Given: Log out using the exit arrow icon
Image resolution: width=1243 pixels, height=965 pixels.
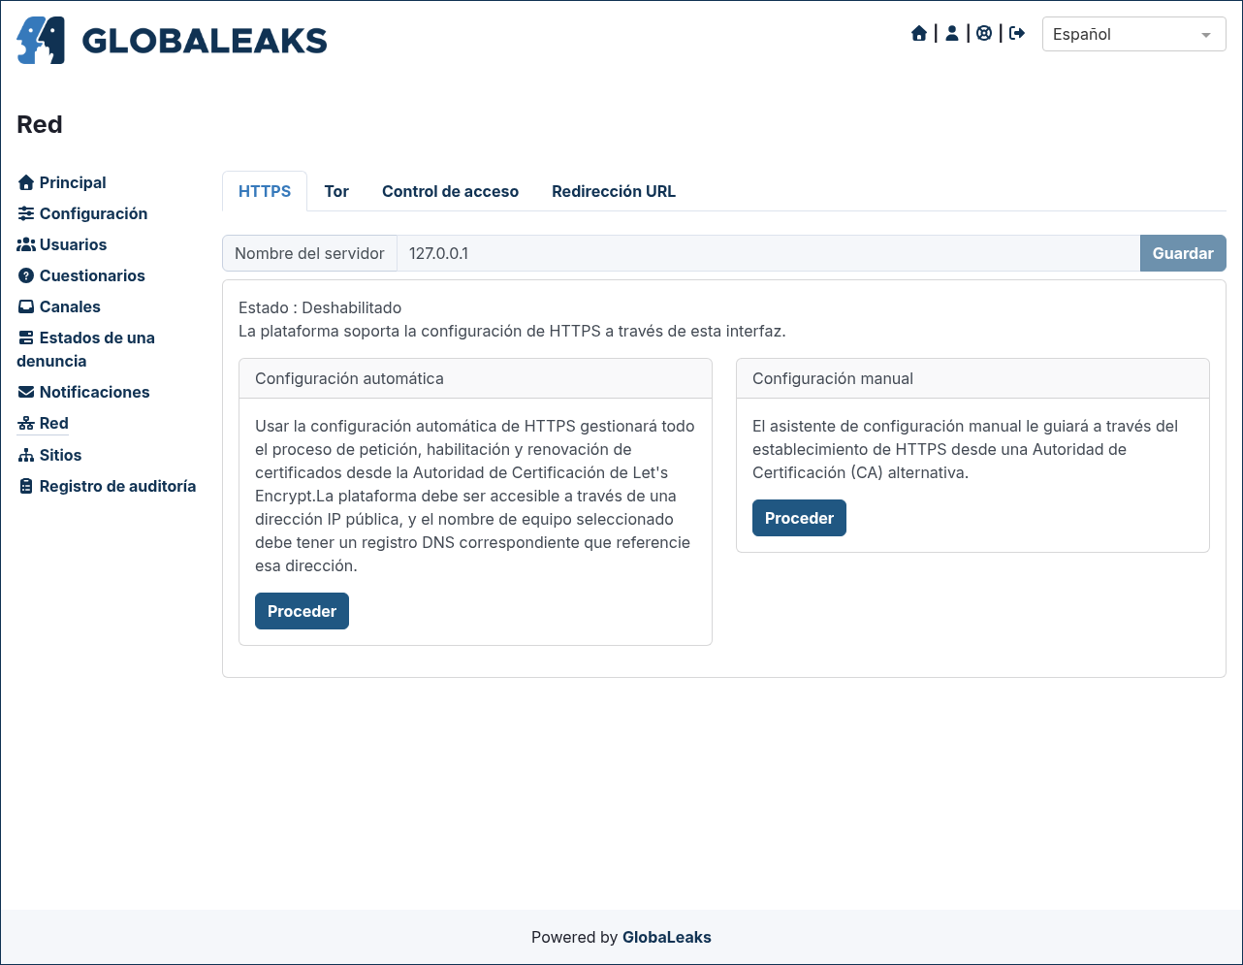Looking at the screenshot, I should pos(1017,34).
